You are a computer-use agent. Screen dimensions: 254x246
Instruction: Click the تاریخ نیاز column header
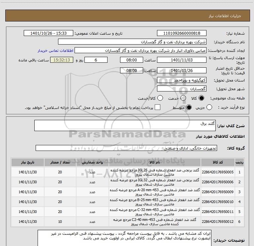(x=28, y=162)
